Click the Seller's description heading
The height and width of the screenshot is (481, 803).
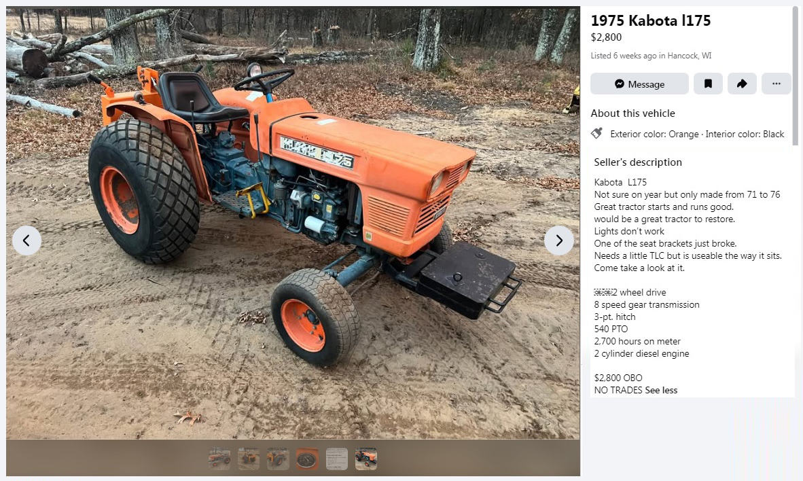pyautogui.click(x=638, y=162)
